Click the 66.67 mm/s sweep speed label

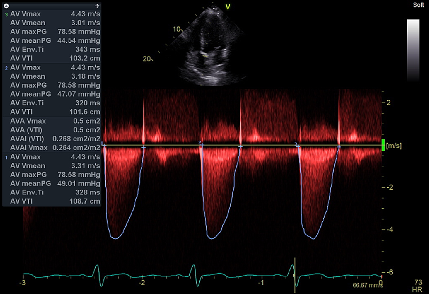tap(364, 286)
